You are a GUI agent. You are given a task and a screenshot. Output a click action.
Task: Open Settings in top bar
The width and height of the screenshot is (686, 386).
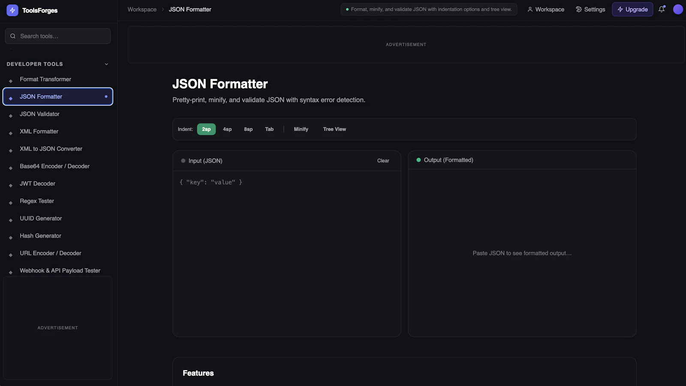(x=590, y=9)
